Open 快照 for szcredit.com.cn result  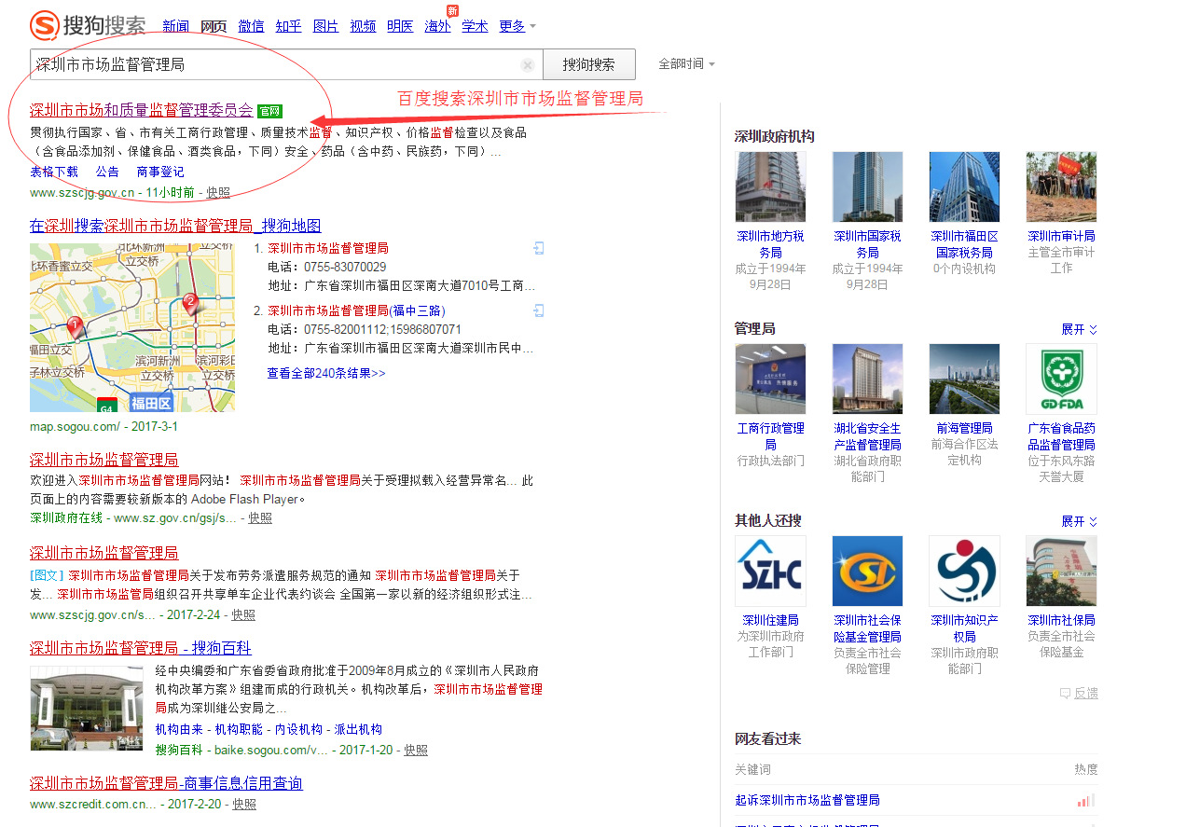click(x=244, y=804)
